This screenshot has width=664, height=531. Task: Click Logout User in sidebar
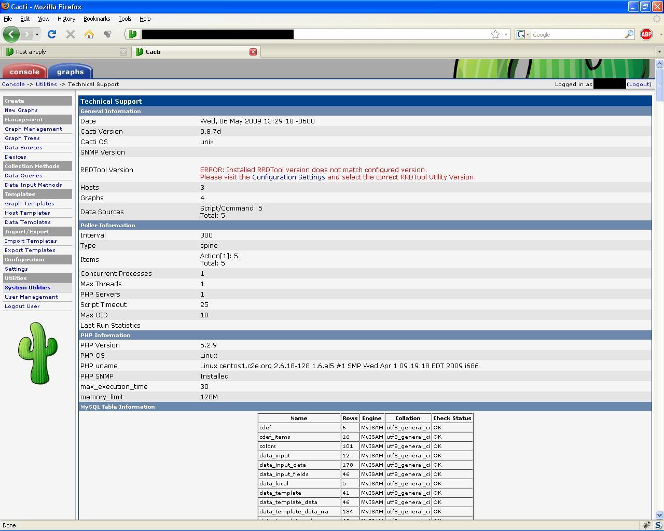22,306
